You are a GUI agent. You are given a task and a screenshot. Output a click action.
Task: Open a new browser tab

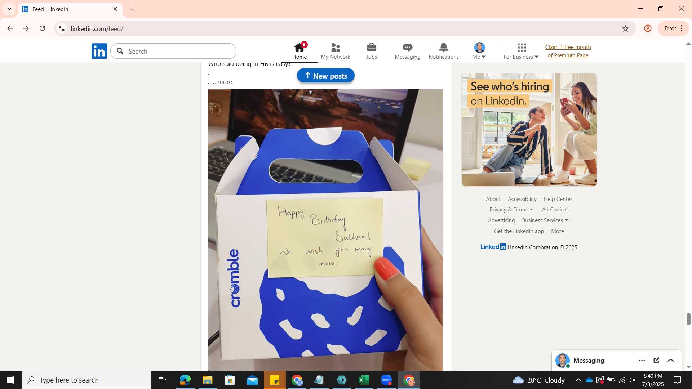point(132,9)
